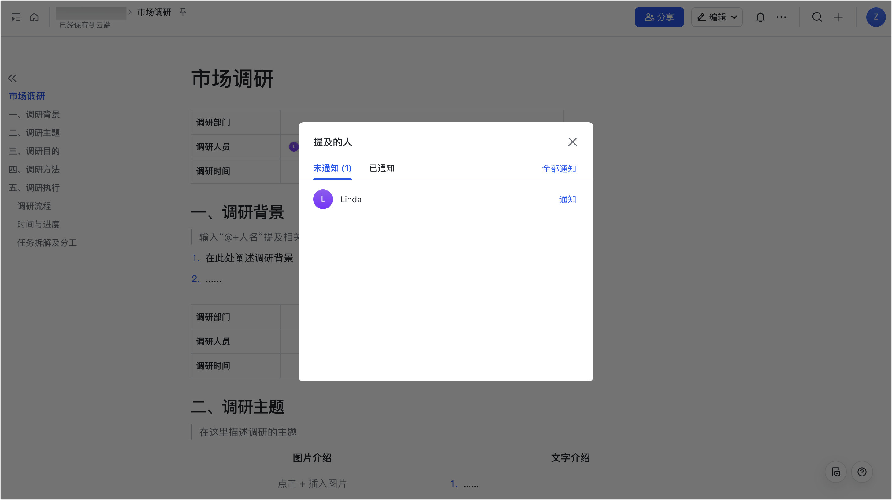Click the 输入“@+人名”提及 hint quote

coord(249,237)
